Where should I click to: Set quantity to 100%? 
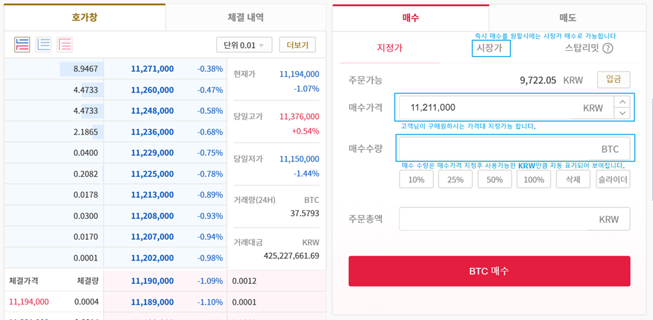click(534, 179)
